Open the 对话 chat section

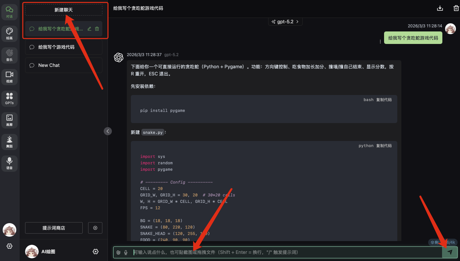[9, 12]
